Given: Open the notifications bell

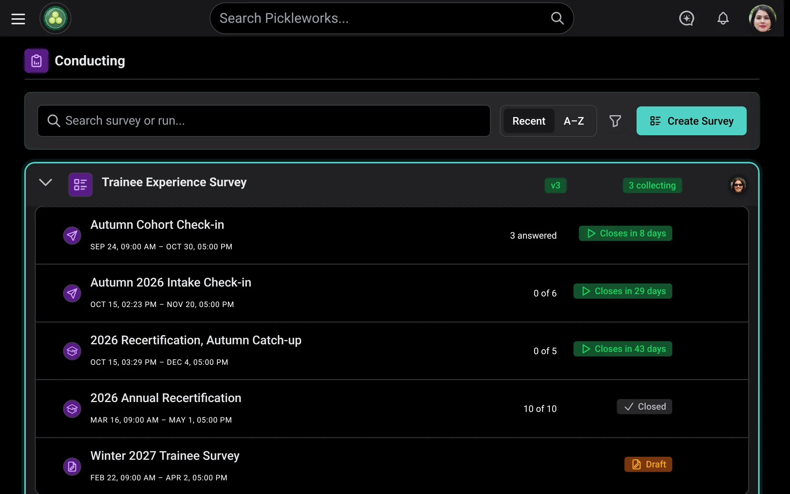Looking at the screenshot, I should [723, 18].
